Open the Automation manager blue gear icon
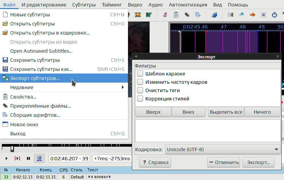Screen dimensions: 284x180 point(214,15)
